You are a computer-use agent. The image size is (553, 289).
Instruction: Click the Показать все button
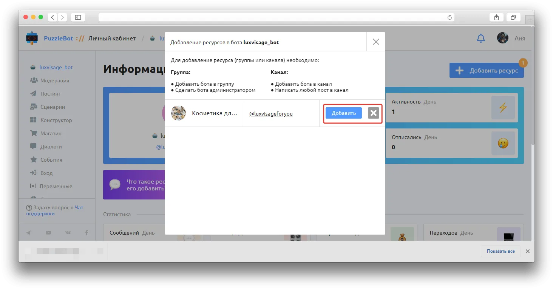click(x=500, y=251)
